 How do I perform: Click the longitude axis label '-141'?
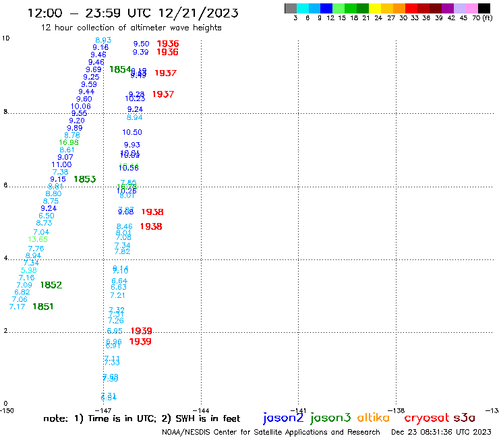click(299, 410)
